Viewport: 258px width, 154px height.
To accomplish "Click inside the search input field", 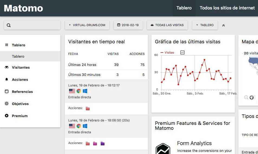I will tap(32, 25).
